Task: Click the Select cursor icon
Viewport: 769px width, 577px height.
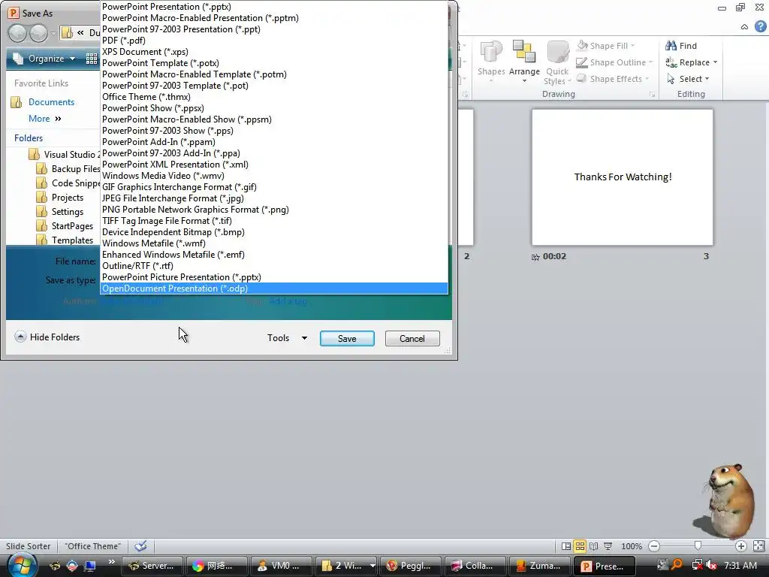Action: pos(671,79)
